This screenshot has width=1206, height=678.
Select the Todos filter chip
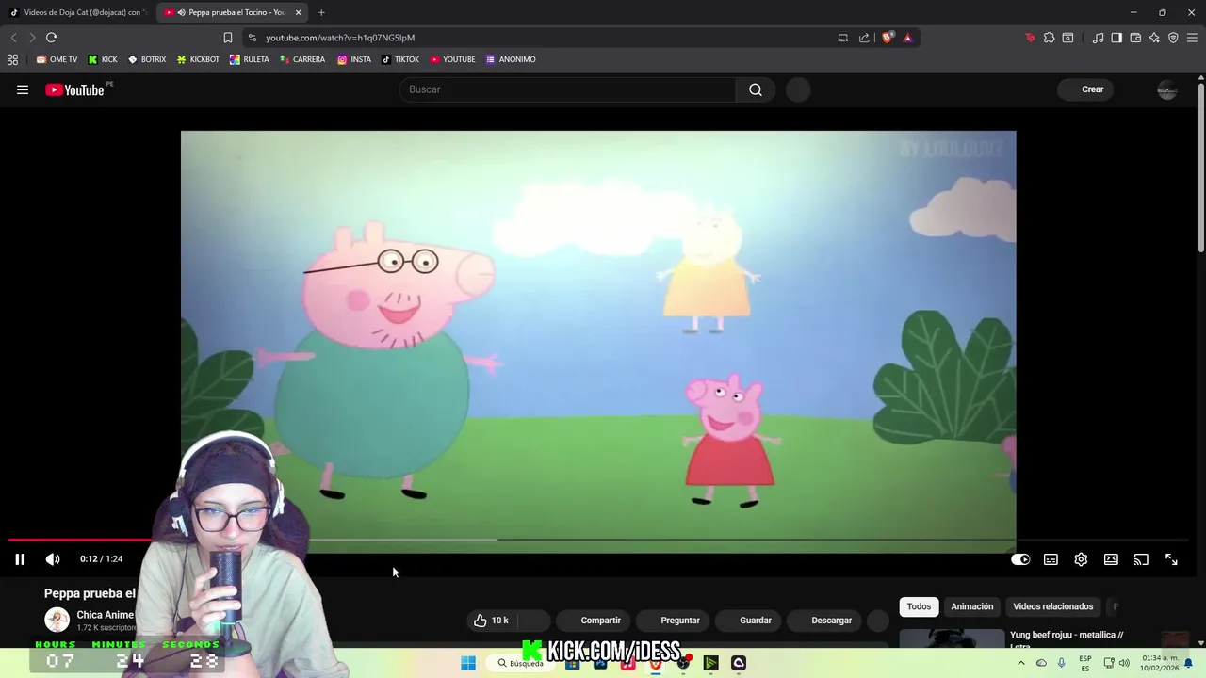click(919, 606)
